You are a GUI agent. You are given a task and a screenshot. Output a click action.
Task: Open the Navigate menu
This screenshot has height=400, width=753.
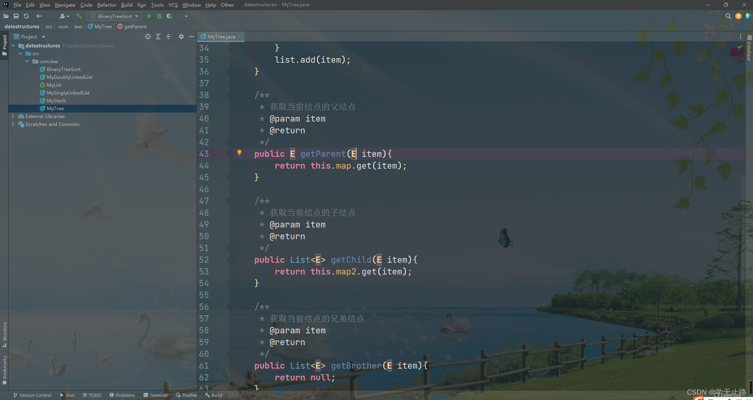point(65,5)
